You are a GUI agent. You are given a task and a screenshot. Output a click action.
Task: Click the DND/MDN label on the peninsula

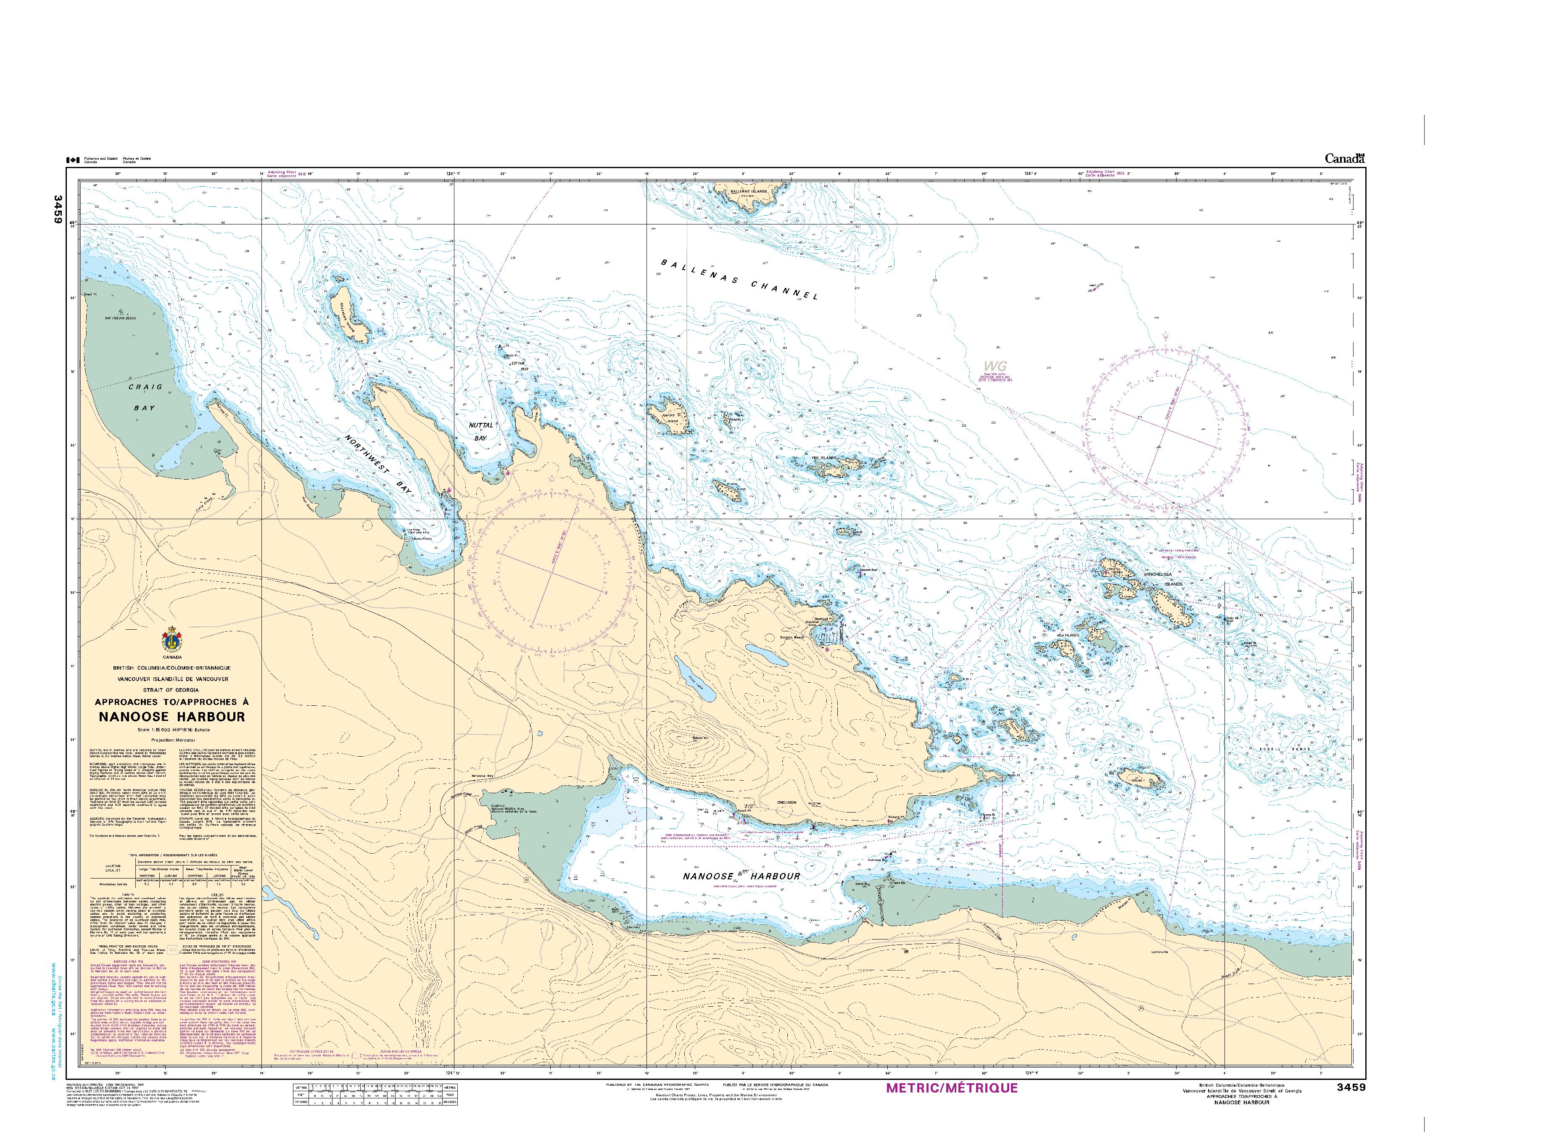[787, 803]
